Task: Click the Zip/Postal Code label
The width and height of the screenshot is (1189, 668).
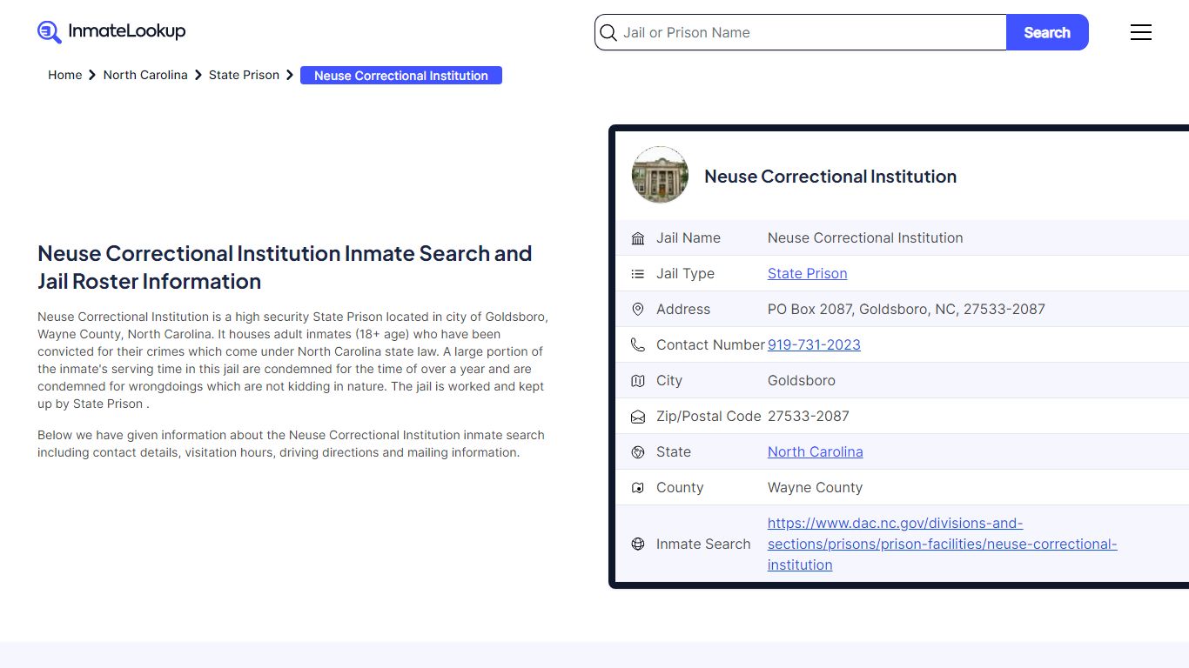Action: click(709, 416)
